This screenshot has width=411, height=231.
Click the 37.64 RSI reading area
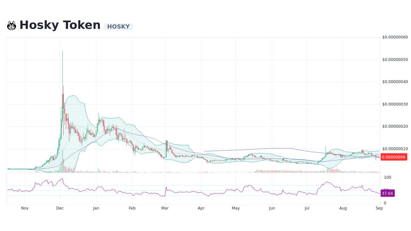pyautogui.click(x=388, y=193)
